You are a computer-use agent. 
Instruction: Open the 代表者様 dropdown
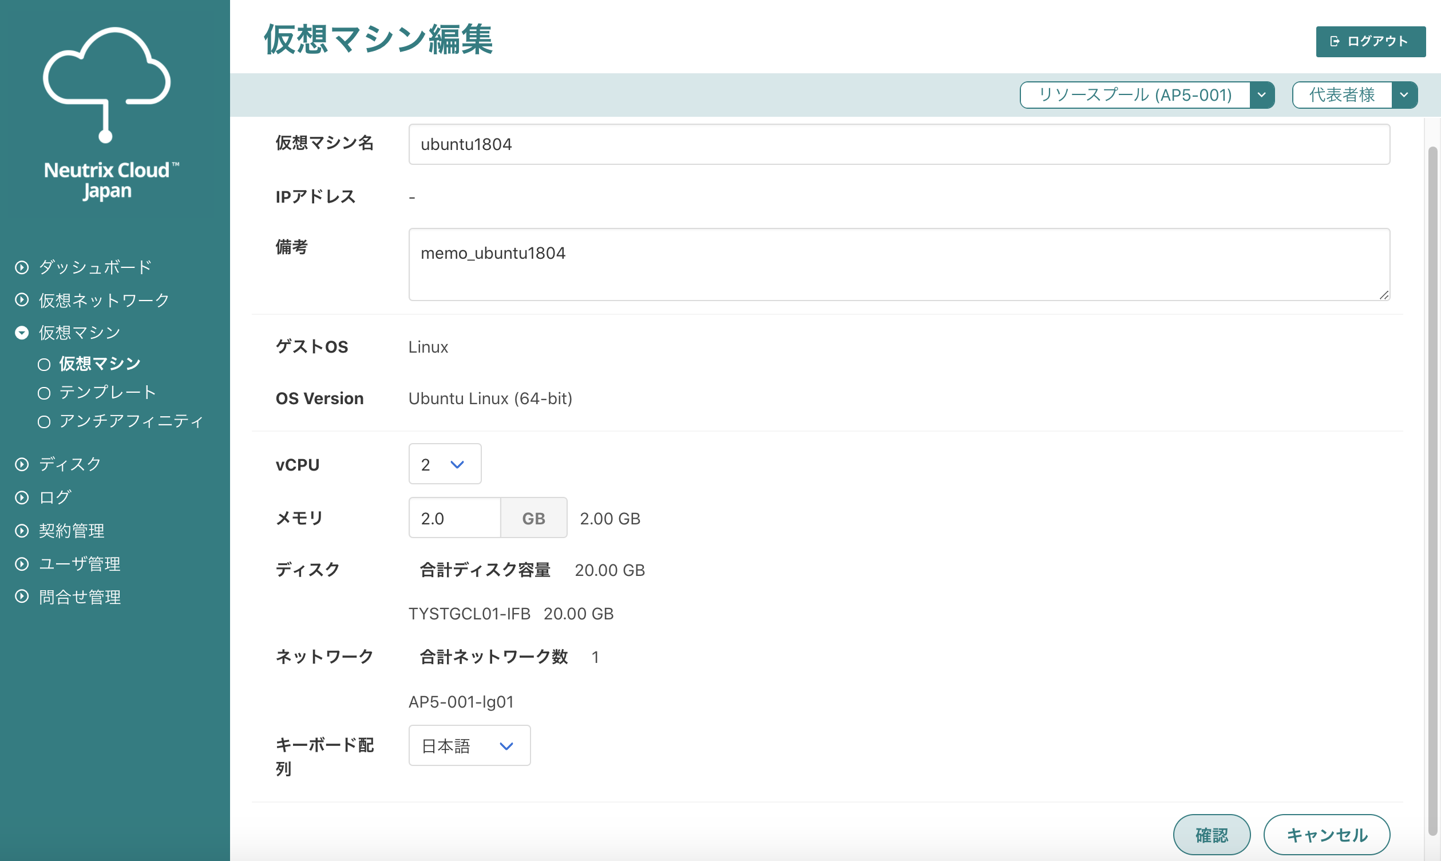click(1355, 94)
